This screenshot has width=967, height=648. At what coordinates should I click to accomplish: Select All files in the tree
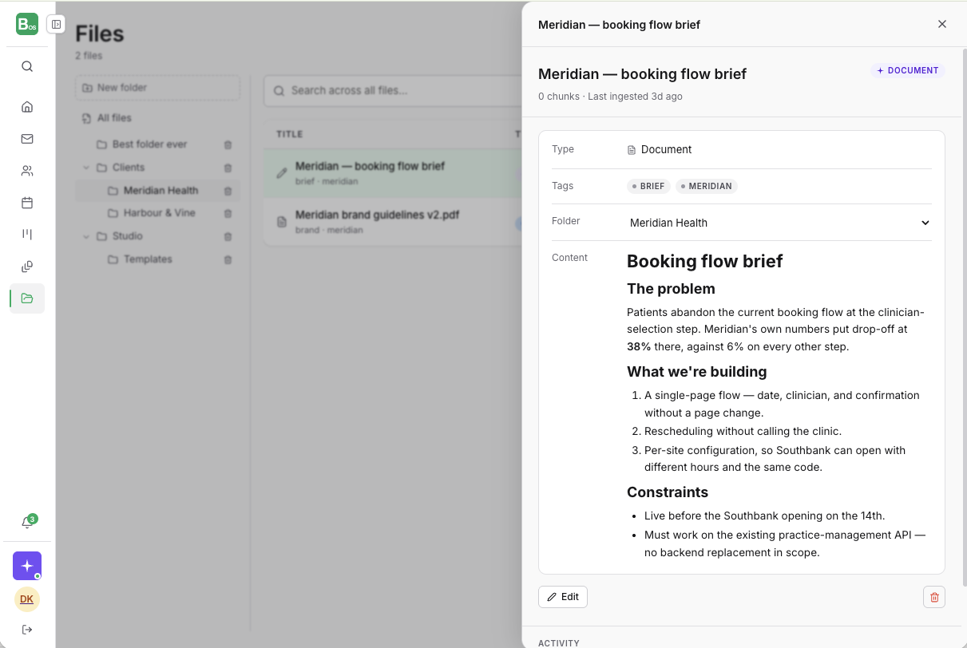[x=114, y=118]
